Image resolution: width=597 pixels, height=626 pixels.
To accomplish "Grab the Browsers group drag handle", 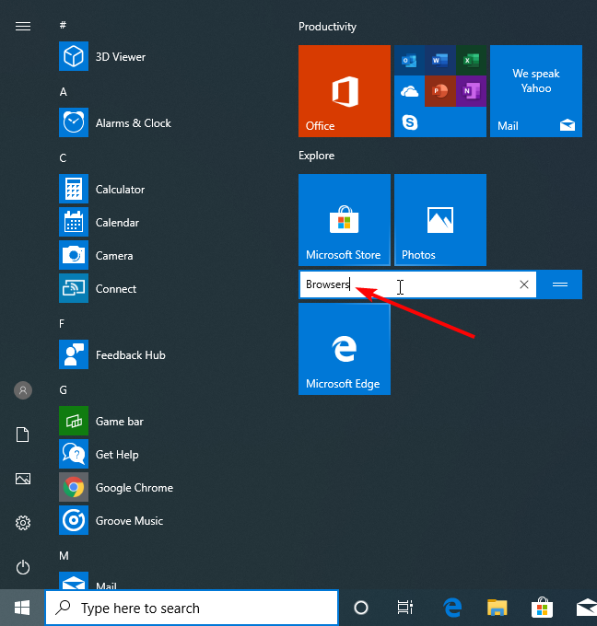I will coord(560,284).
